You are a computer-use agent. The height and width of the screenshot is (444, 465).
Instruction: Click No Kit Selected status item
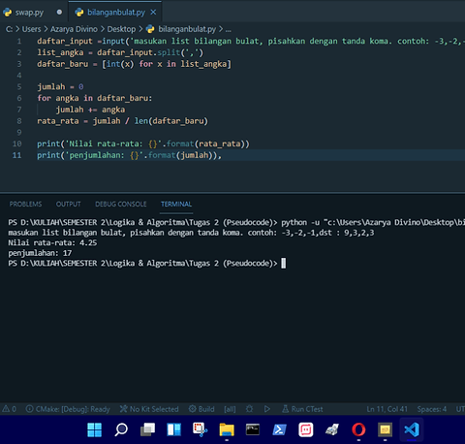point(149,409)
